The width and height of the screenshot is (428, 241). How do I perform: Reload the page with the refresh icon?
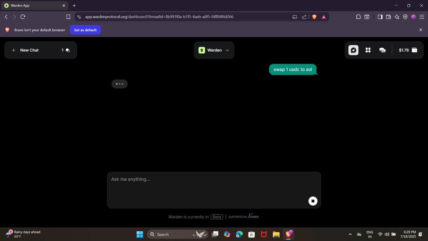[x=23, y=17]
